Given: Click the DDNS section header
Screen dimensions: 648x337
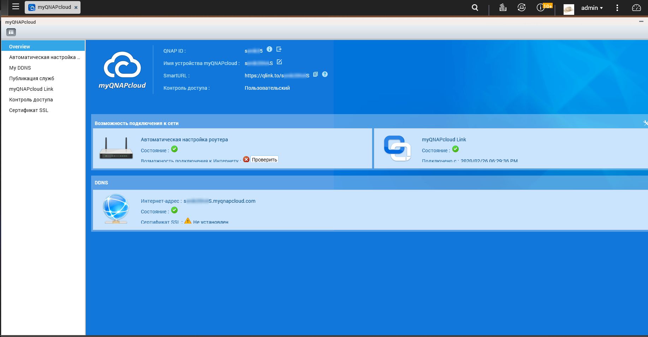Looking at the screenshot, I should (x=101, y=183).
